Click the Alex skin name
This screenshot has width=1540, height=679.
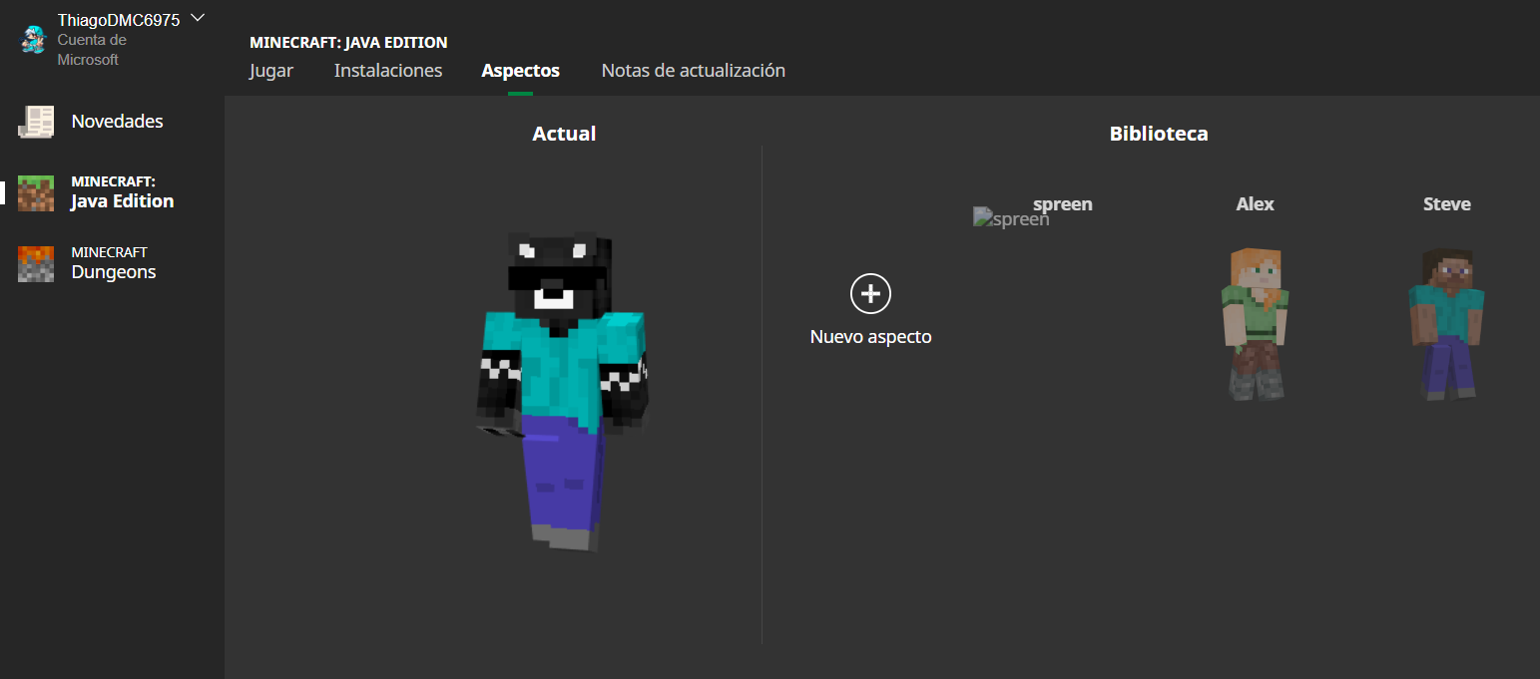click(x=1256, y=204)
